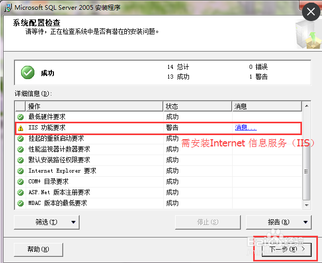Click the green check icon beside 默认安装路径权限要求
This screenshot has width=322, height=263.
21,160
